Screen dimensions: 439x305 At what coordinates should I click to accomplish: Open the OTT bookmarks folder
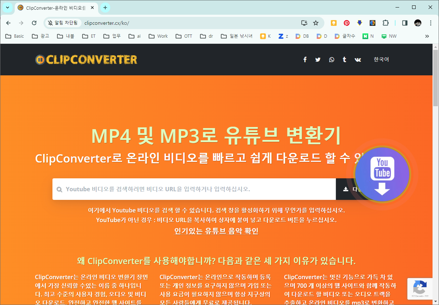(184, 36)
